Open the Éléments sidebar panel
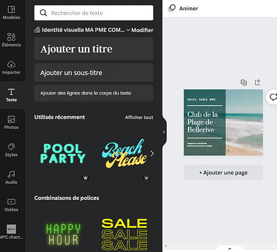This screenshot has height=252, width=277. coord(12,40)
